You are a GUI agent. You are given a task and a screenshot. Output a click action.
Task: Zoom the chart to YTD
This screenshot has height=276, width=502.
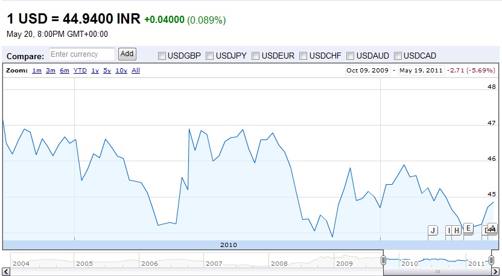pyautogui.click(x=80, y=71)
